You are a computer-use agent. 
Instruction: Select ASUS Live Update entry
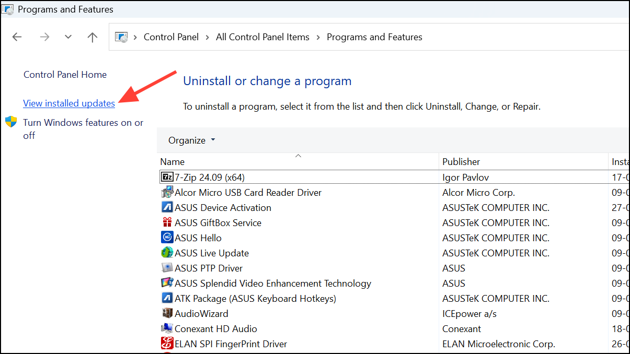tap(212, 253)
